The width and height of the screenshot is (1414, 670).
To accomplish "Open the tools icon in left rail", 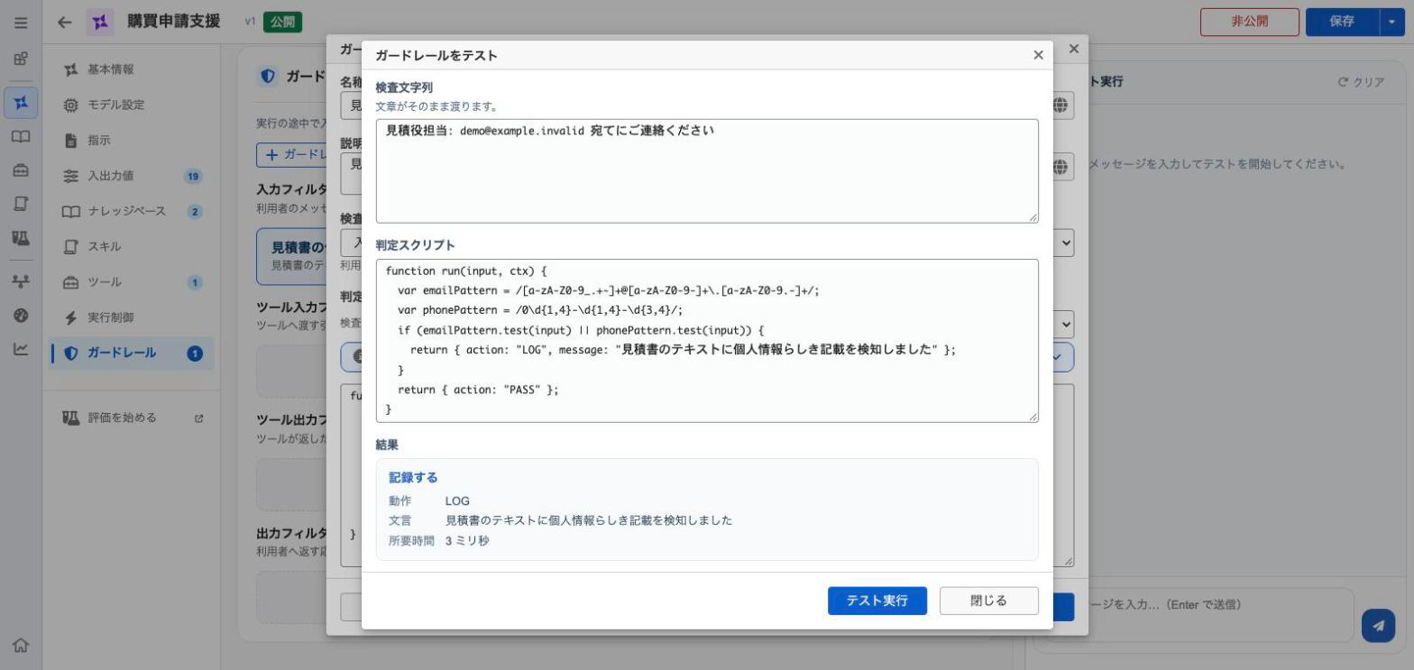I will point(21,170).
